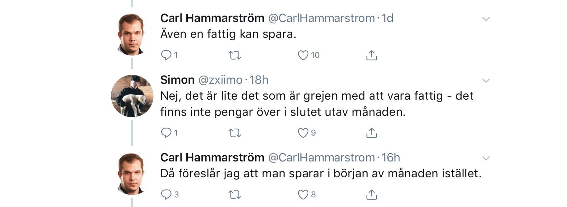Reply to Carl's 16h tweet
This screenshot has height=207, width=567.
(166, 195)
